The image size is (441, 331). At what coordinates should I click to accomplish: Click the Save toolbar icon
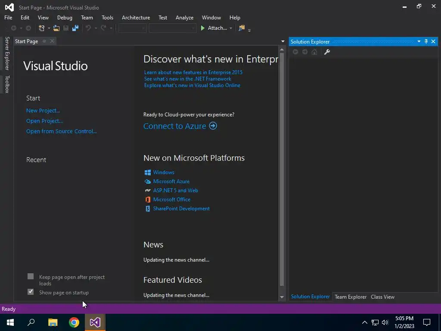pos(66,28)
